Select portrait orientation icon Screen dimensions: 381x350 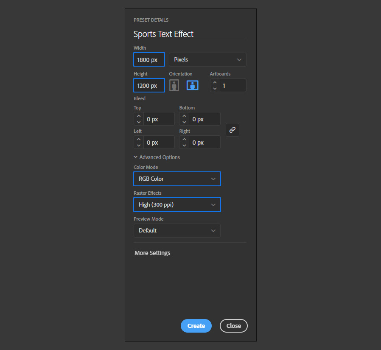pyautogui.click(x=174, y=85)
